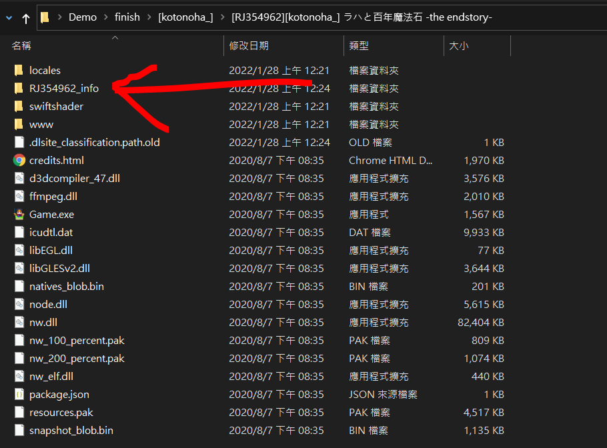Click the address bar folder icon
Screen dimensions: 607x448
pos(45,17)
